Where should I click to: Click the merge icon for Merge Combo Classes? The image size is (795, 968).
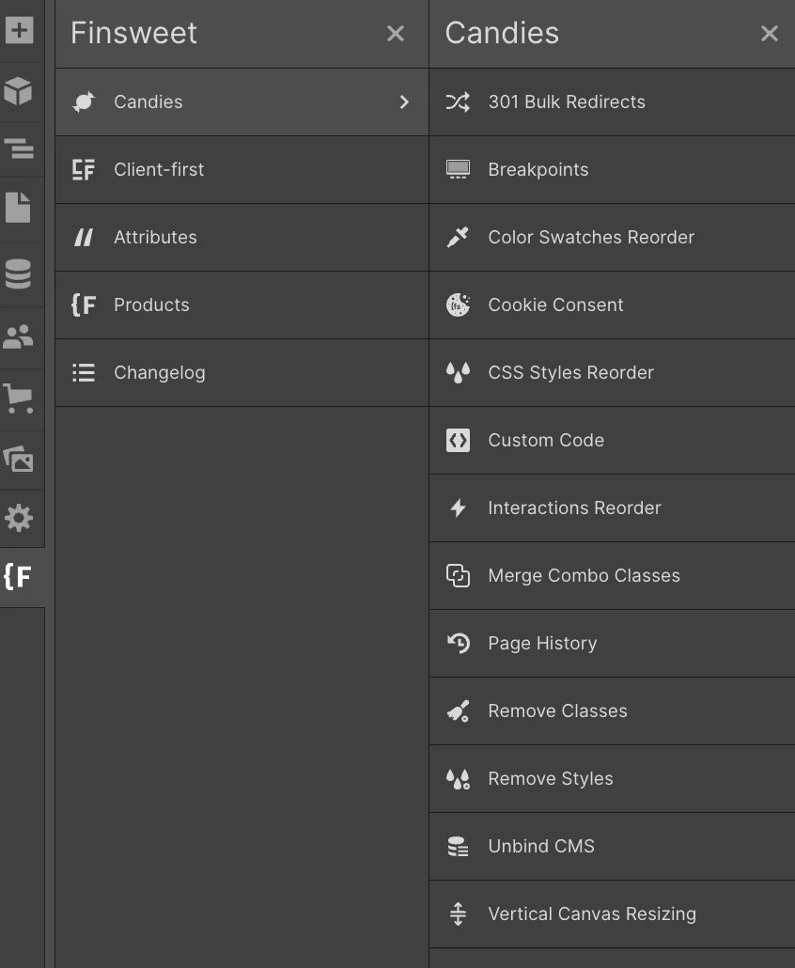tap(458, 575)
